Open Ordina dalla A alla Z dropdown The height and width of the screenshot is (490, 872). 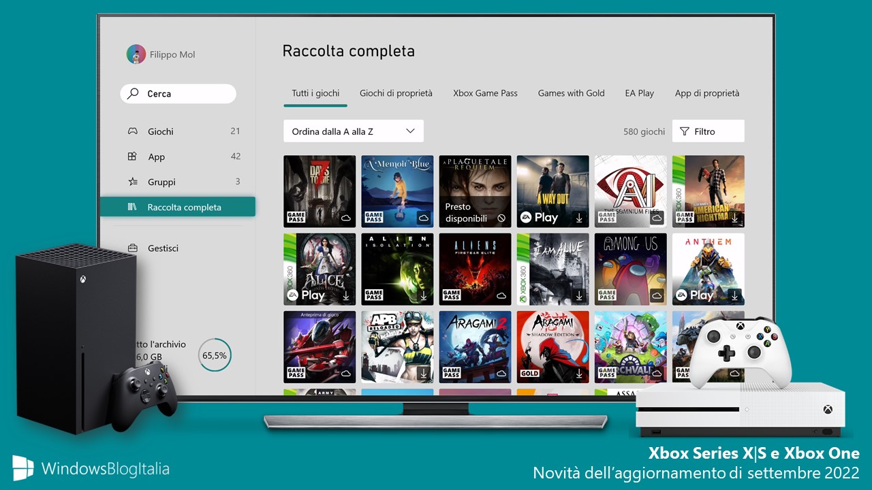[x=354, y=131]
